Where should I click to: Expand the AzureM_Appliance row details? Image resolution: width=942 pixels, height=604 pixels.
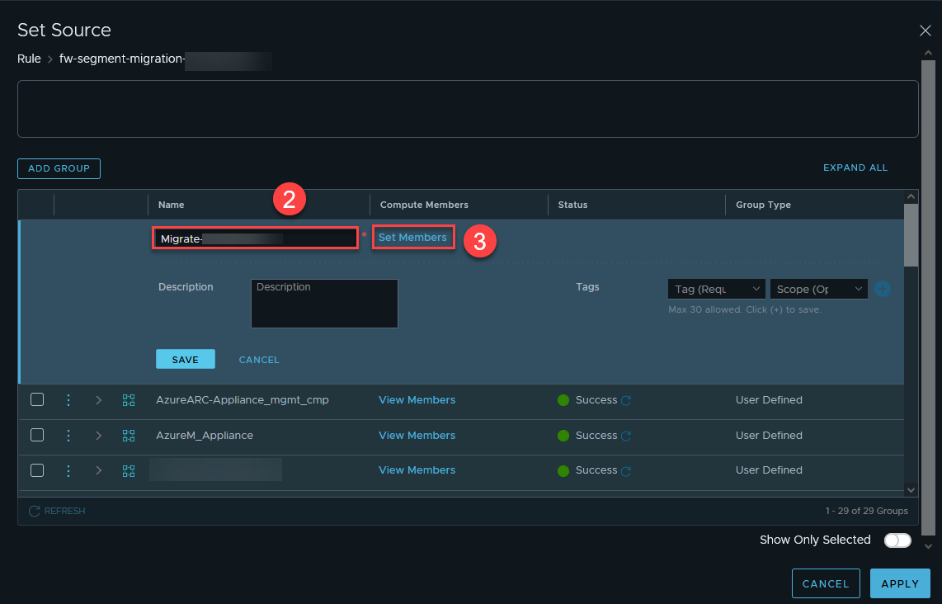coord(99,436)
